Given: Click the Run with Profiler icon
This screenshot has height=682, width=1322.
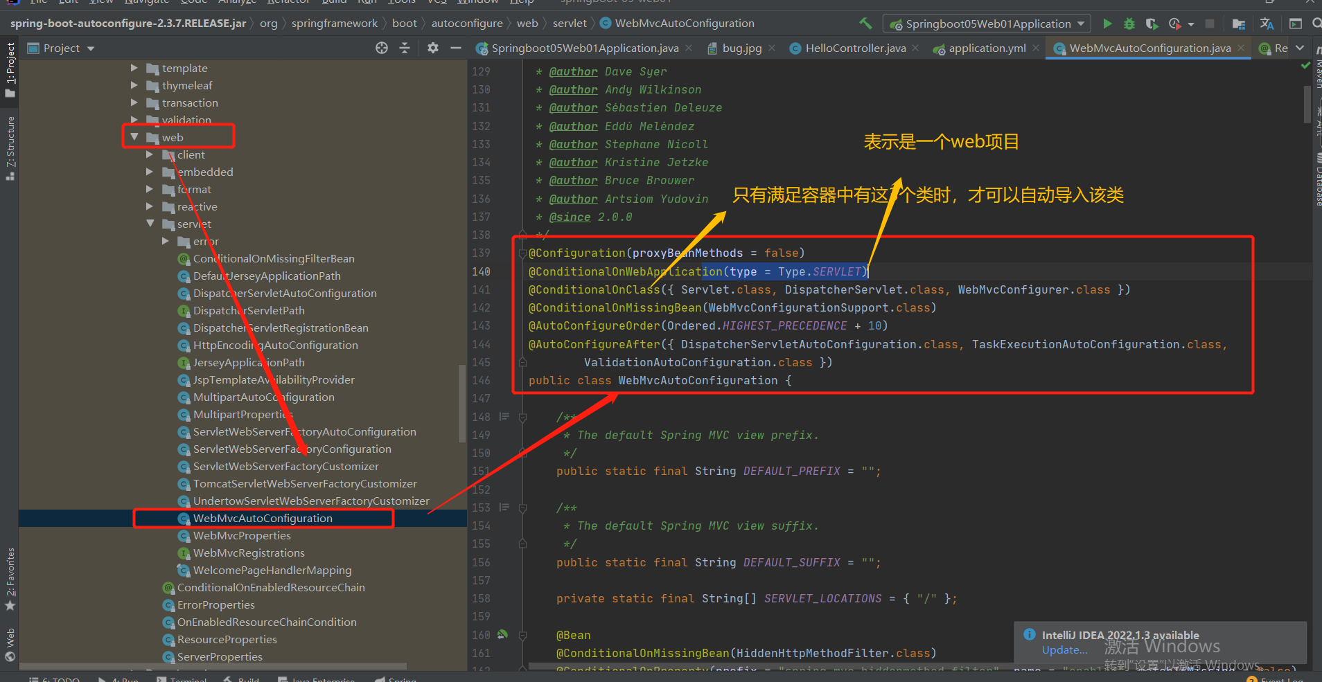Looking at the screenshot, I should click(x=1174, y=24).
